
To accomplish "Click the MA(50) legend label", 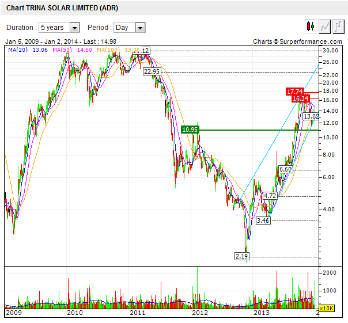I will (x=62, y=50).
